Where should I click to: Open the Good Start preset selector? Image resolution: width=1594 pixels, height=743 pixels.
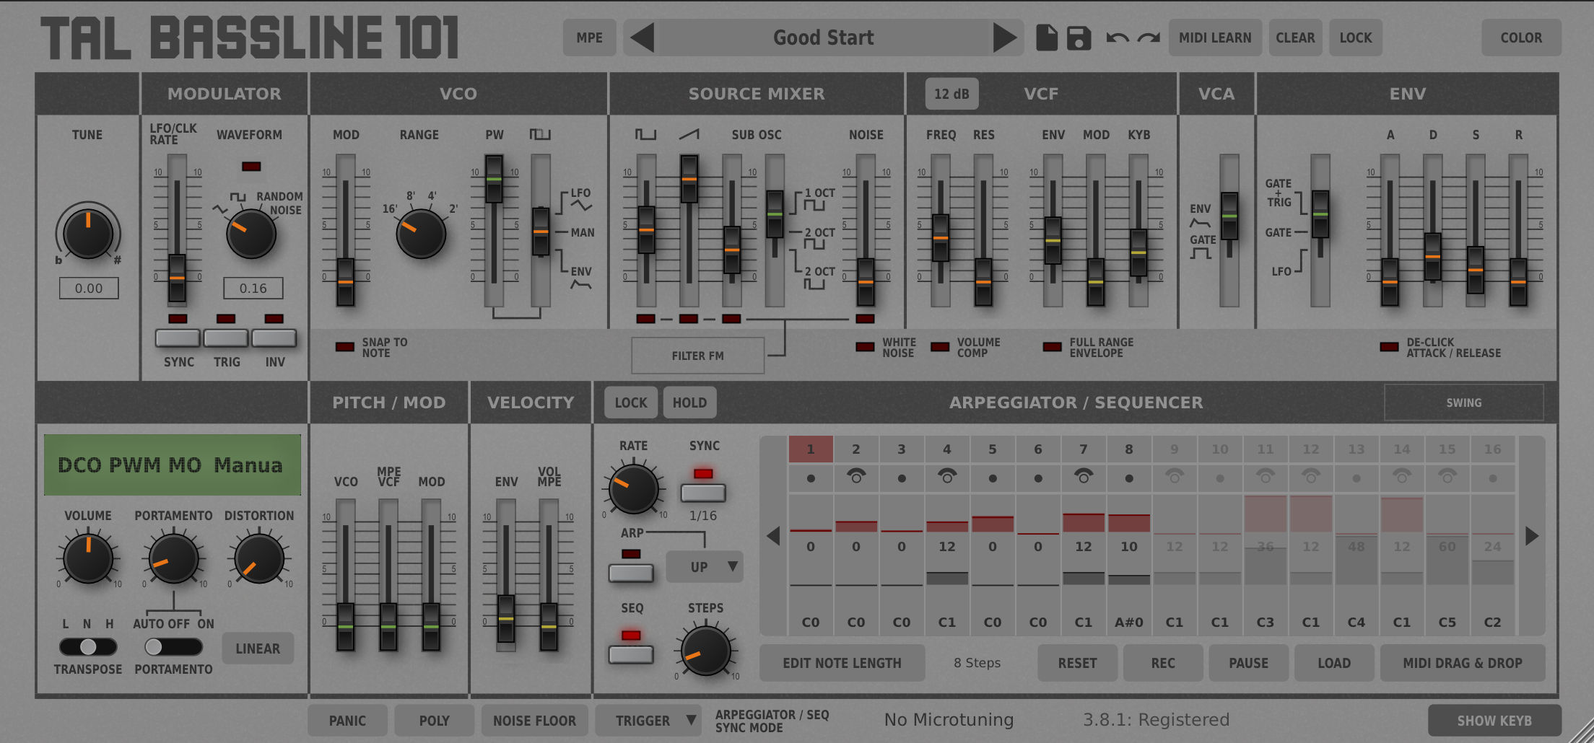(823, 38)
